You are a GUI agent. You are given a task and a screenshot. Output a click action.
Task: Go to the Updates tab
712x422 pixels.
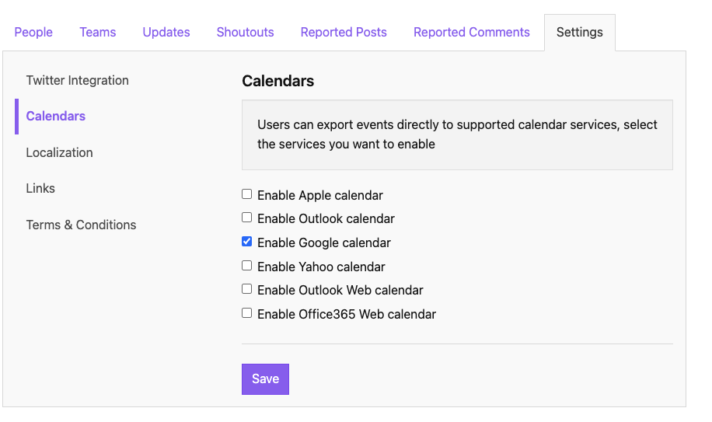[x=166, y=32]
